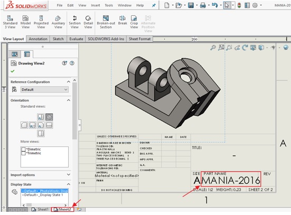Viewport: 291px width, 215px height.
Task: Rotate the view with the curved arrow
Action: click(x=245, y=48)
